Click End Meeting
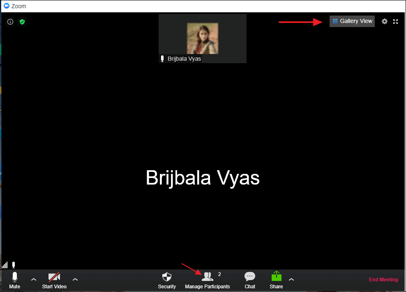 pyautogui.click(x=383, y=280)
